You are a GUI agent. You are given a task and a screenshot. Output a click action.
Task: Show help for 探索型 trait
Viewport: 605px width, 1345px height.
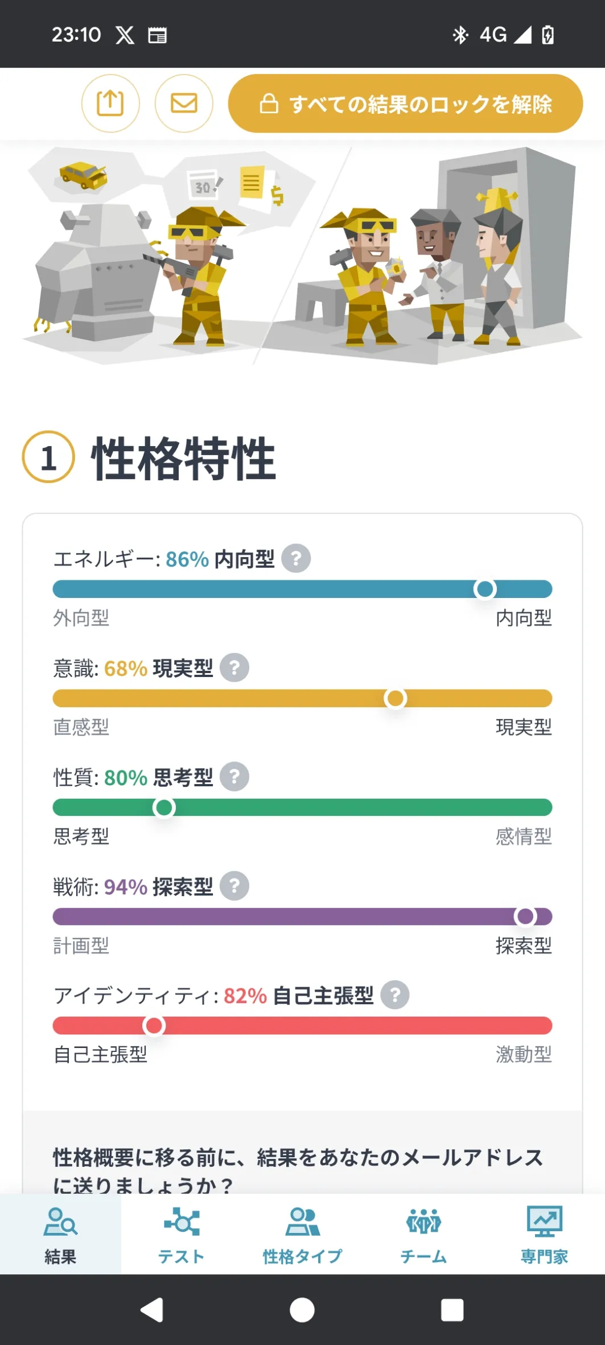tap(234, 886)
